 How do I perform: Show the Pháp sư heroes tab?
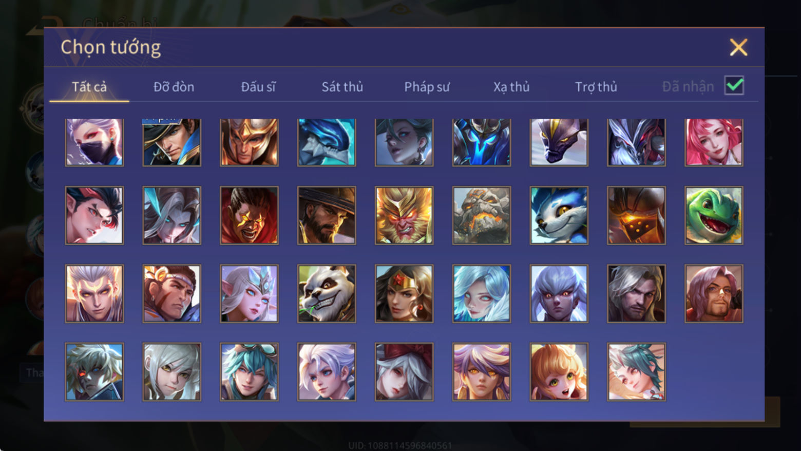coord(427,87)
